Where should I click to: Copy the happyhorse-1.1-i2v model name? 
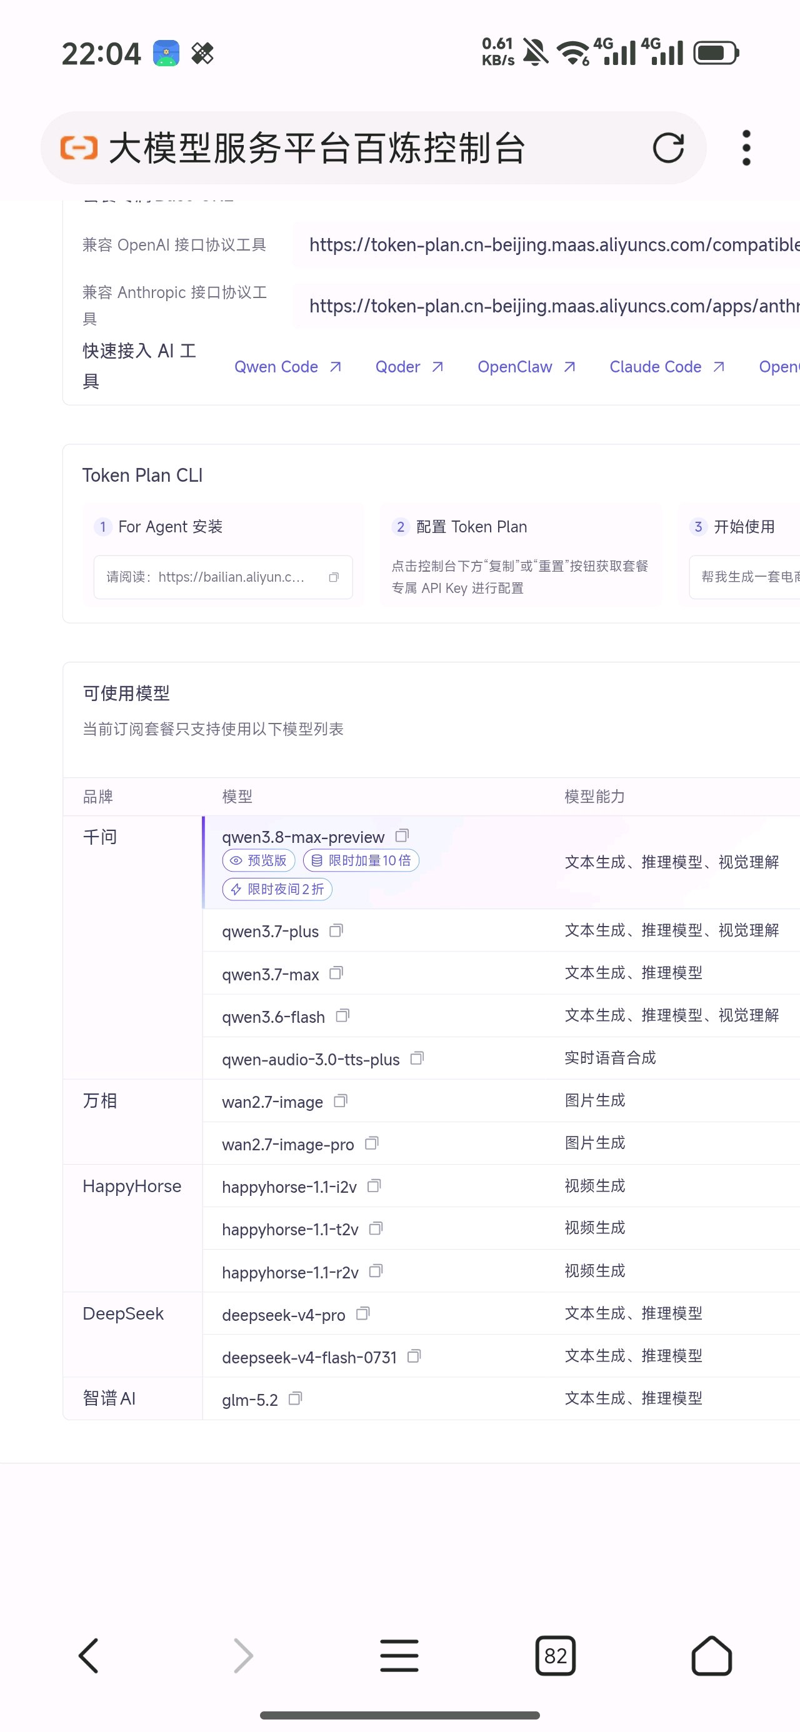pos(374,1186)
